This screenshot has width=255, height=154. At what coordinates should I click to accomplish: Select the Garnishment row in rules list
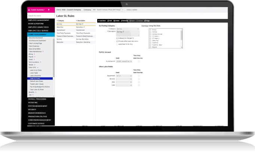click(x=62, y=30)
